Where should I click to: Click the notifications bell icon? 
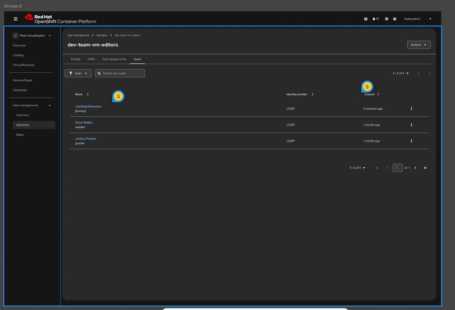click(374, 19)
